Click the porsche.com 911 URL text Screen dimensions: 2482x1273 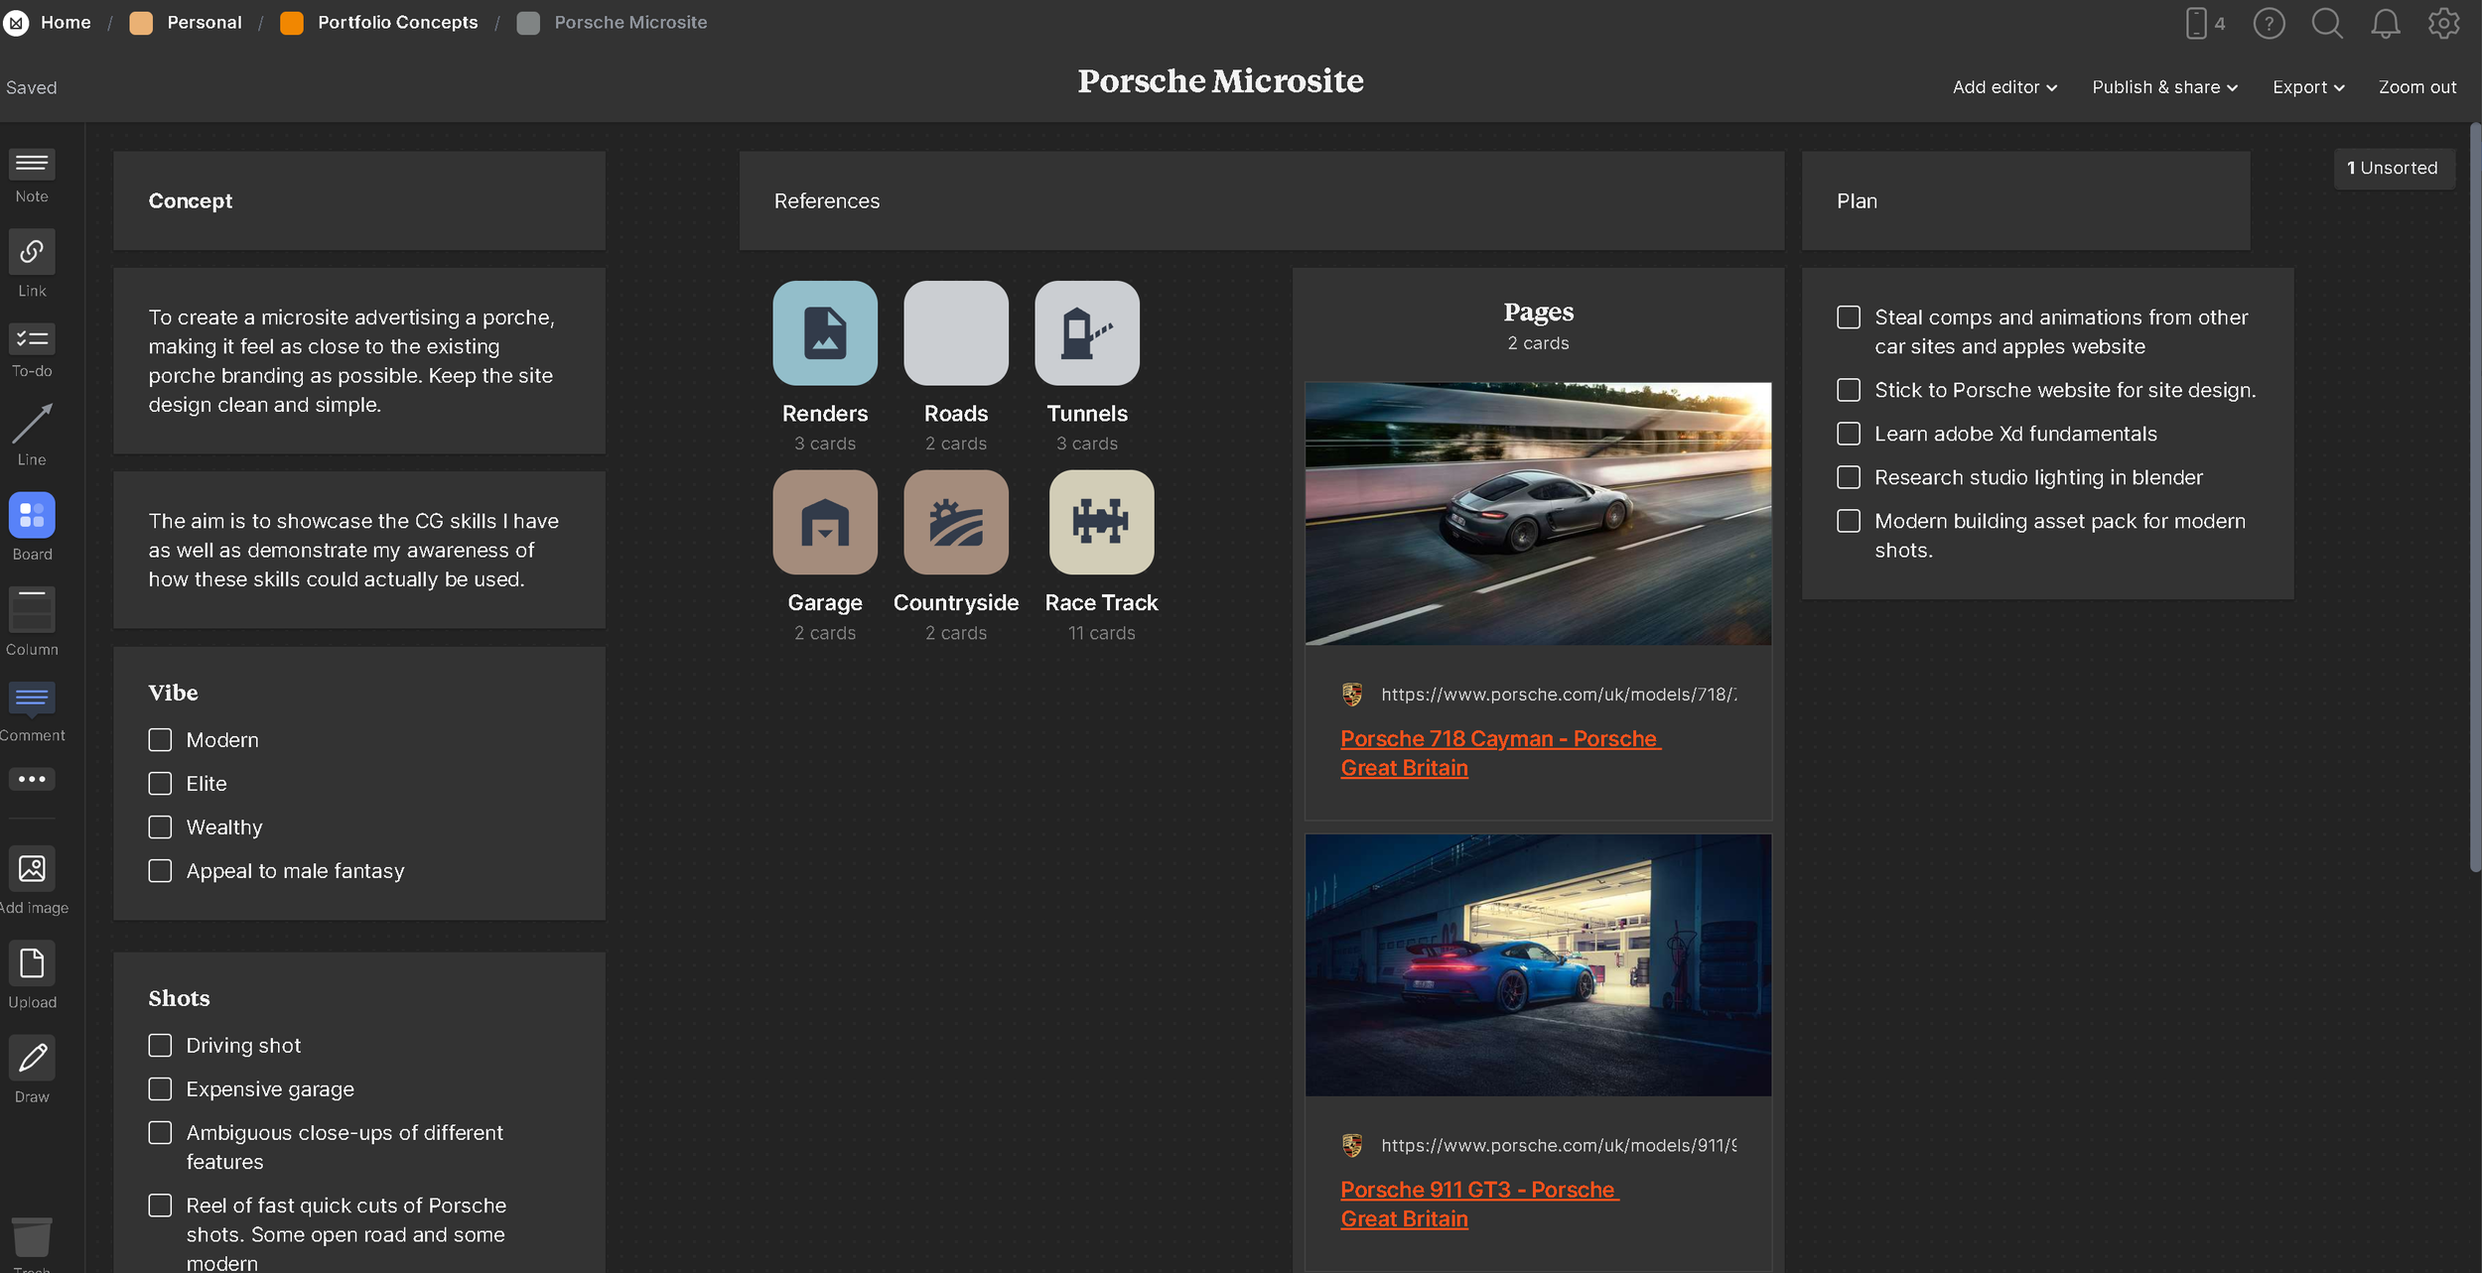click(1559, 1145)
